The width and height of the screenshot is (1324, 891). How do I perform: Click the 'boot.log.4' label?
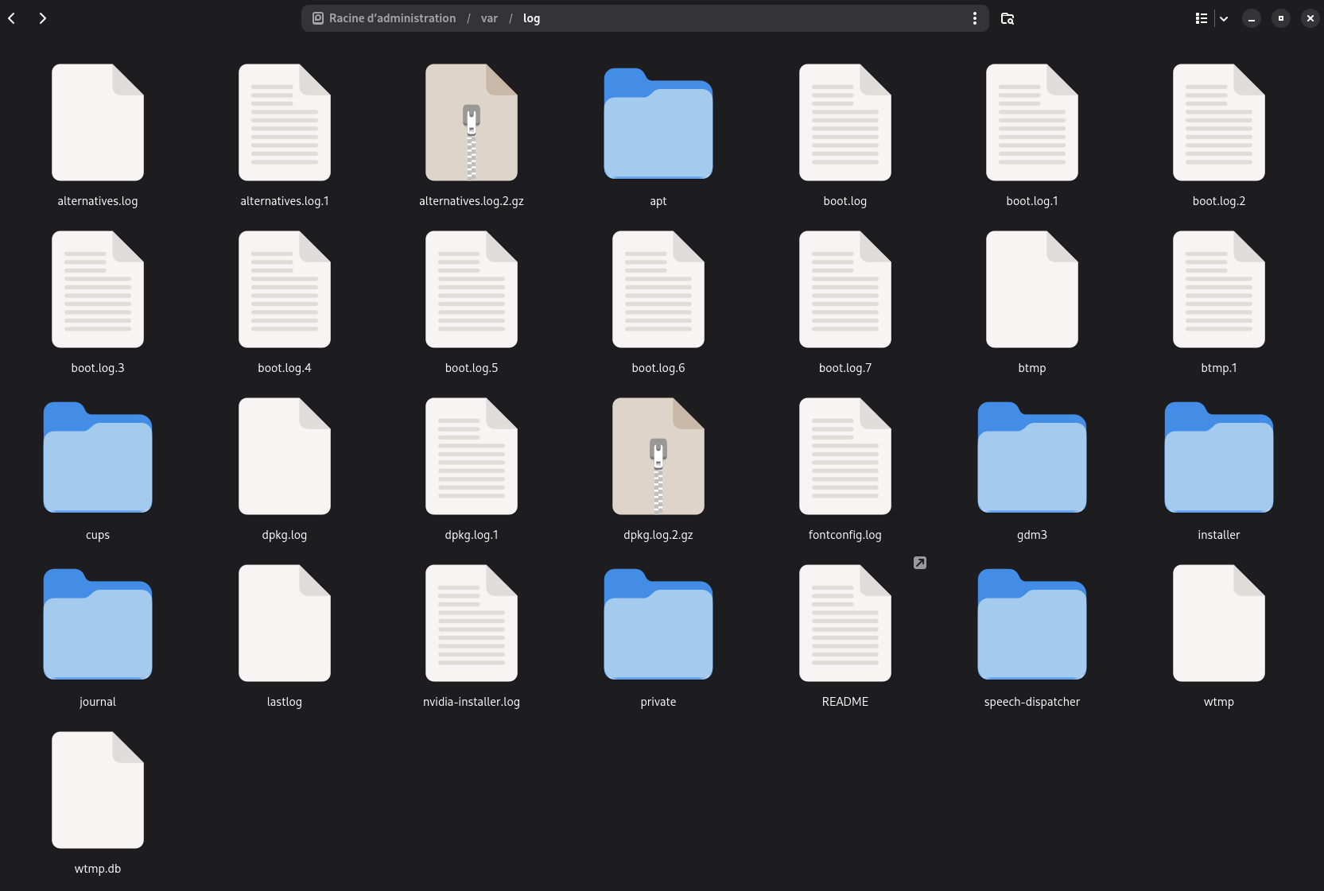[285, 368]
